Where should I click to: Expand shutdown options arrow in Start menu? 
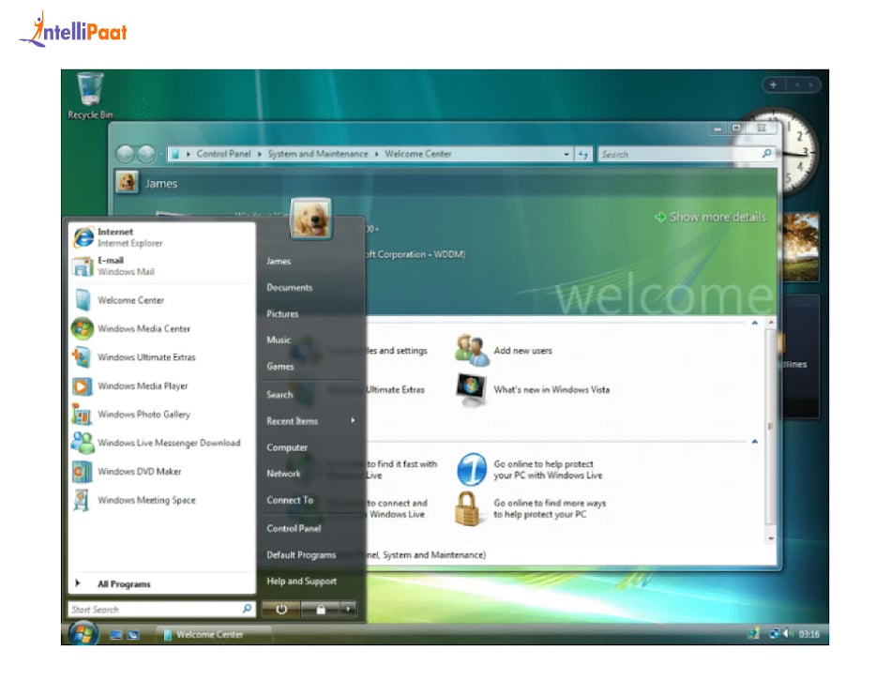tap(348, 609)
